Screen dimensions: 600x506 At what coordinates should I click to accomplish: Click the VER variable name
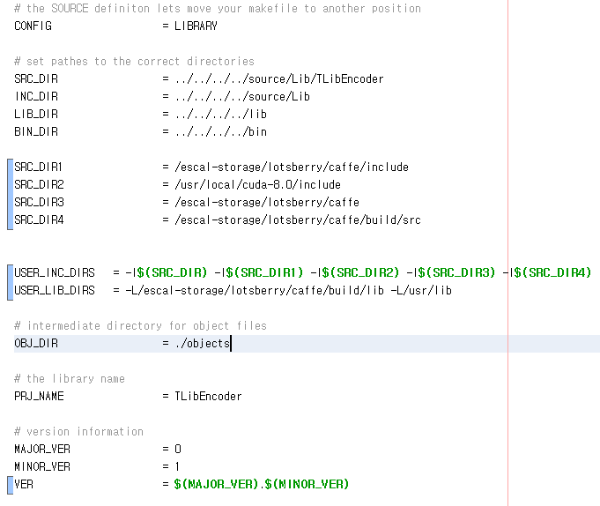[x=24, y=484]
